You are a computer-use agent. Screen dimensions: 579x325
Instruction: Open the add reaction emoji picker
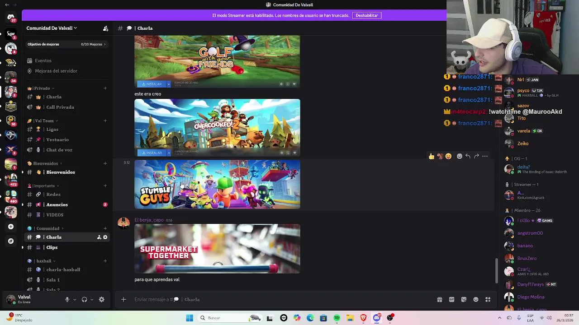click(460, 156)
